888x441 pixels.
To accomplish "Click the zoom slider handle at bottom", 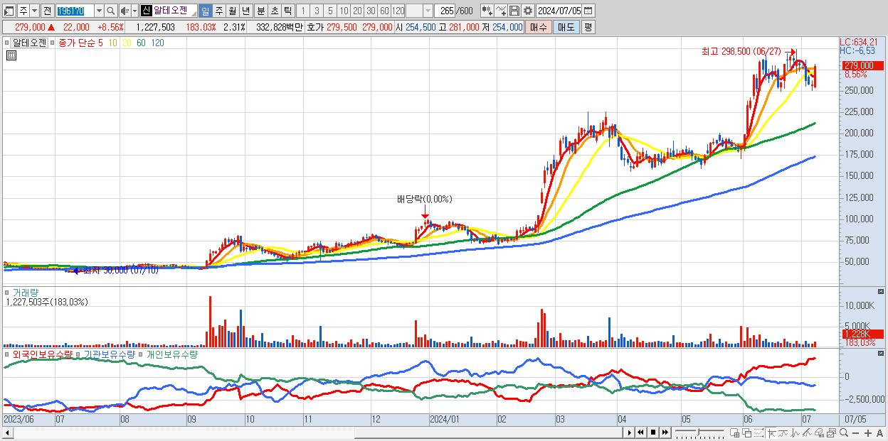I will tap(698, 432).
